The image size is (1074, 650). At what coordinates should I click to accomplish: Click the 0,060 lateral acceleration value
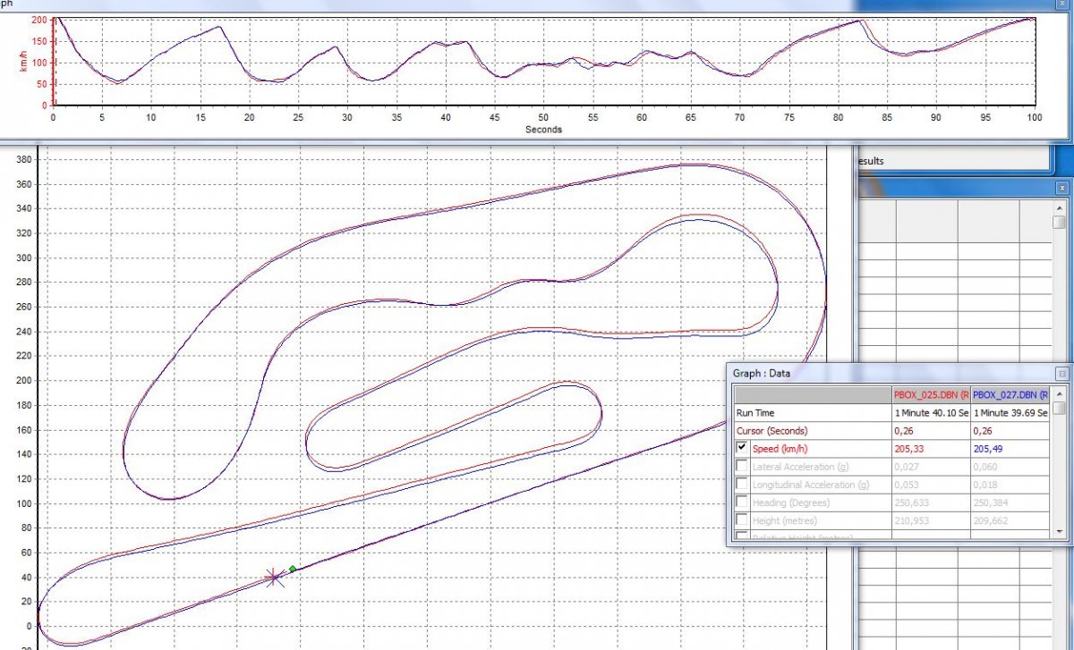tap(985, 467)
